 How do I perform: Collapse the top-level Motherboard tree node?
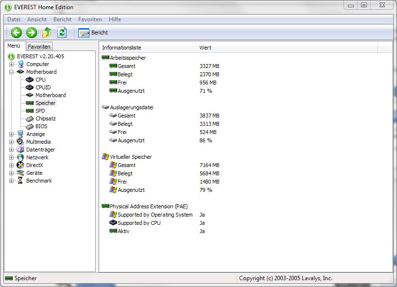coord(11,72)
